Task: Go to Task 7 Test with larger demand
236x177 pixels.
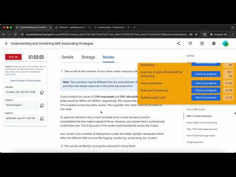Action: coord(202,129)
